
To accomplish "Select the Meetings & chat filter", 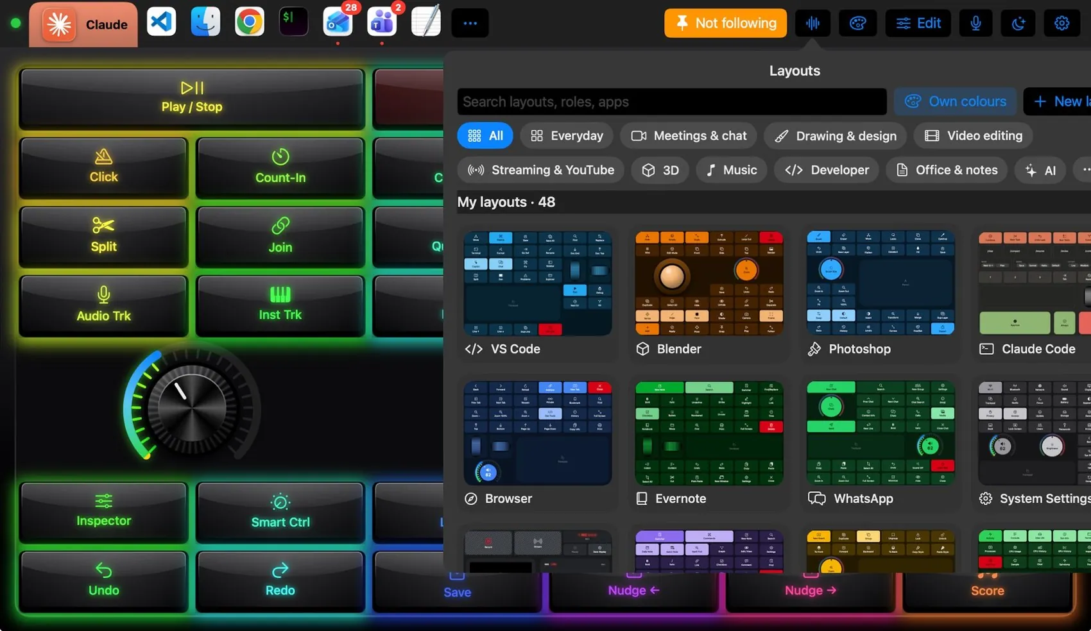I will [x=689, y=136].
